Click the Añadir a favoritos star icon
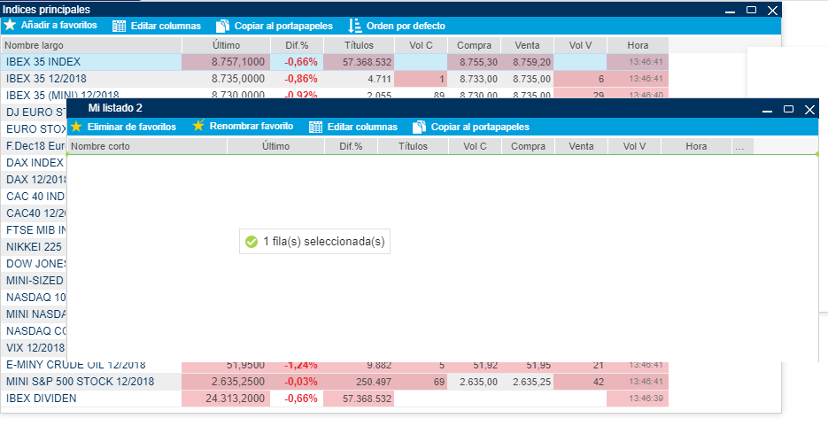The height and width of the screenshot is (426, 828). [x=10, y=25]
